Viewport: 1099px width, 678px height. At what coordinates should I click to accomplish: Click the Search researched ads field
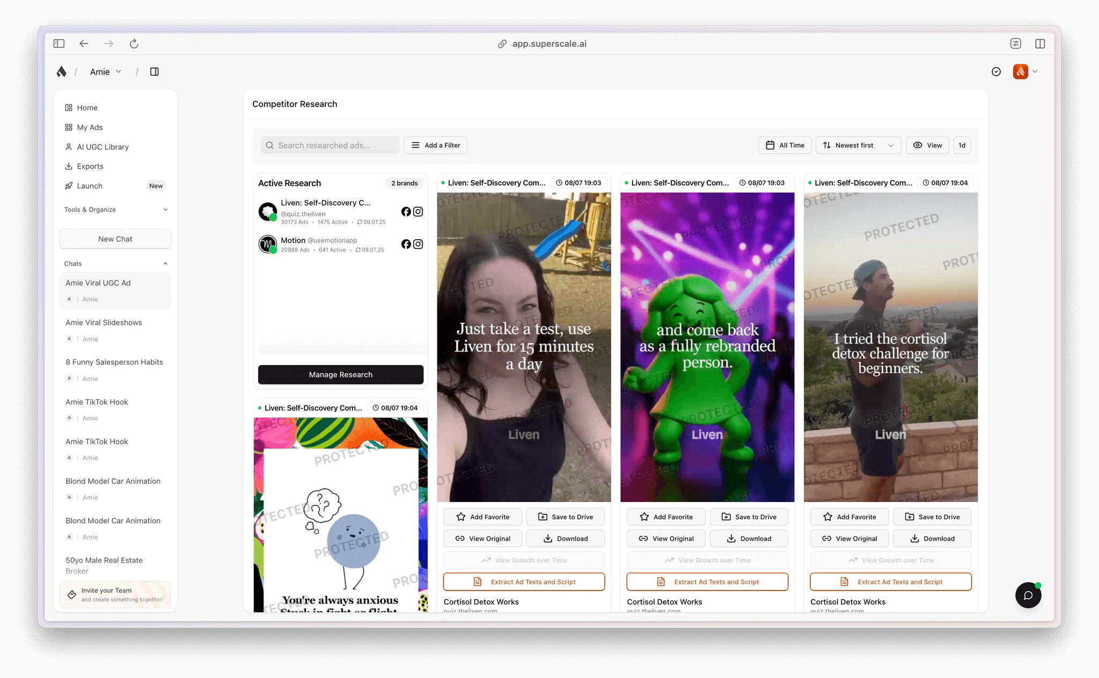[x=330, y=145]
